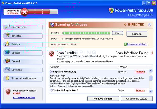Click 'Scanning is finished' status text
Viewport: 157px width, 109px height.
pos(88,39)
